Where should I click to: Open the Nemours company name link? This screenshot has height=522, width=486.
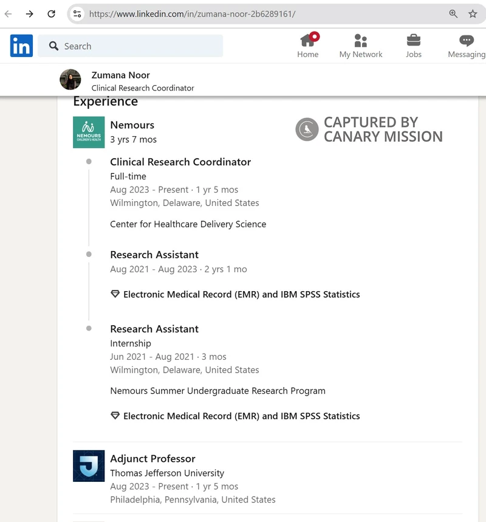[x=132, y=125]
